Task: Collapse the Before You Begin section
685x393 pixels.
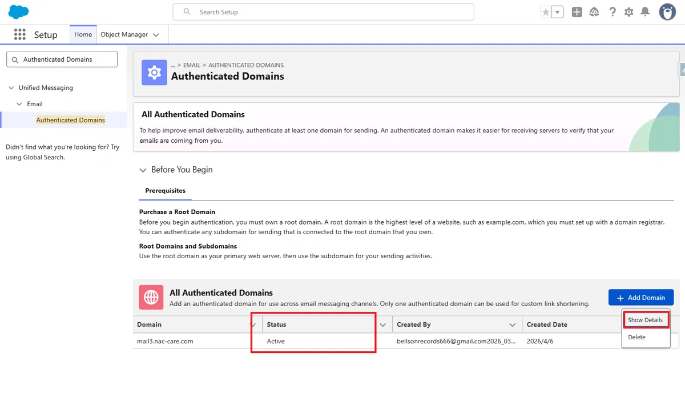Action: (143, 170)
